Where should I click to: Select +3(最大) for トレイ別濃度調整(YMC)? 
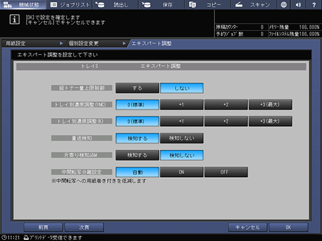tap(270, 104)
